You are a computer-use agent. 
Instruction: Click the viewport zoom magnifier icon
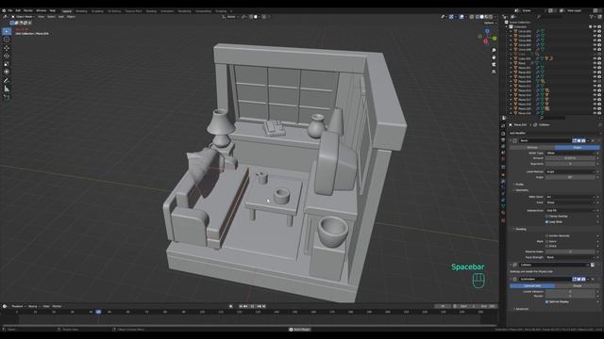(x=494, y=50)
